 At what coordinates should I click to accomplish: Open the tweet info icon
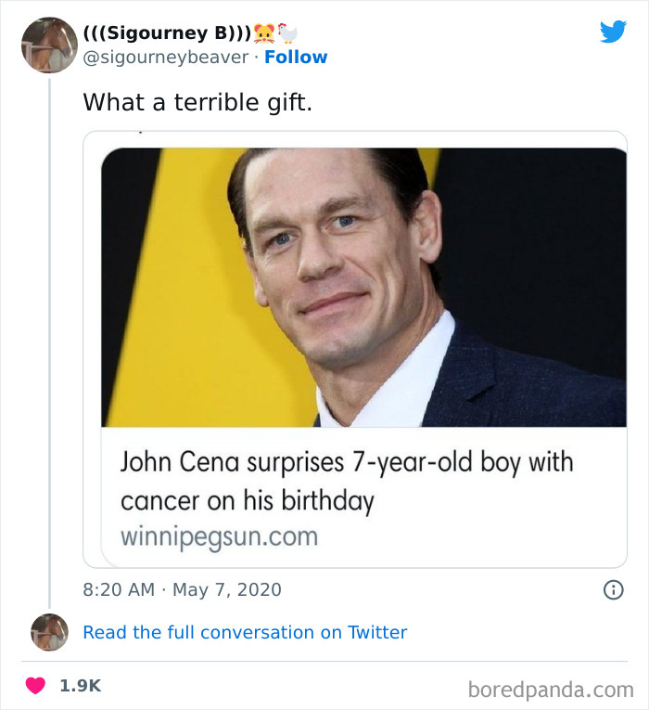click(613, 589)
